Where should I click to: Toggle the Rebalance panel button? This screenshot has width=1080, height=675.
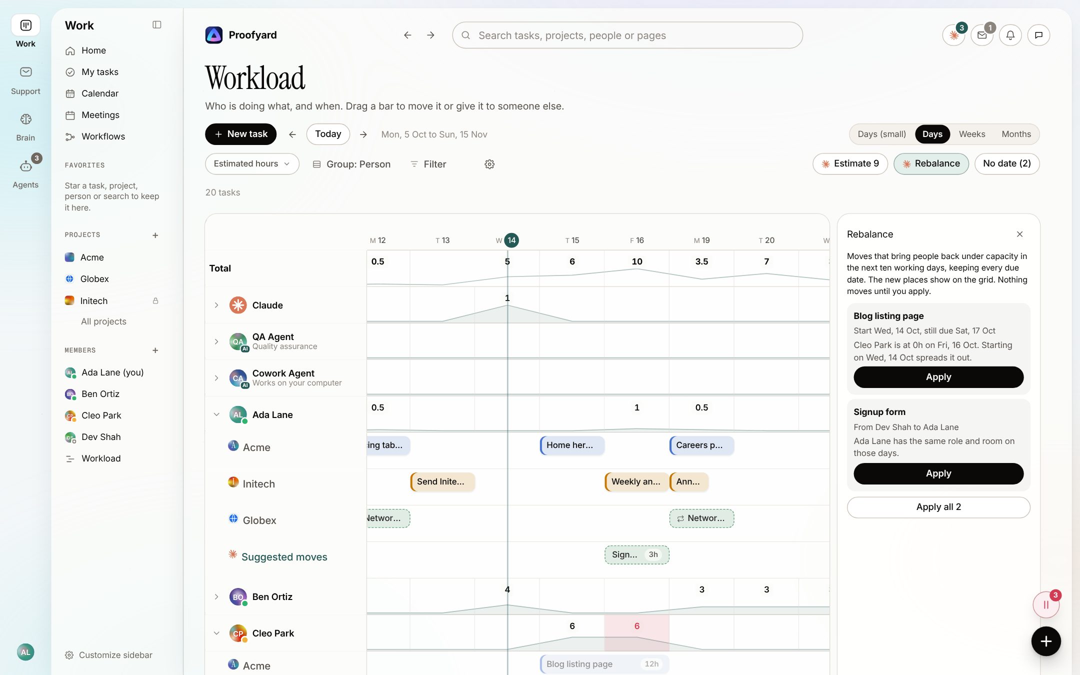(x=931, y=164)
